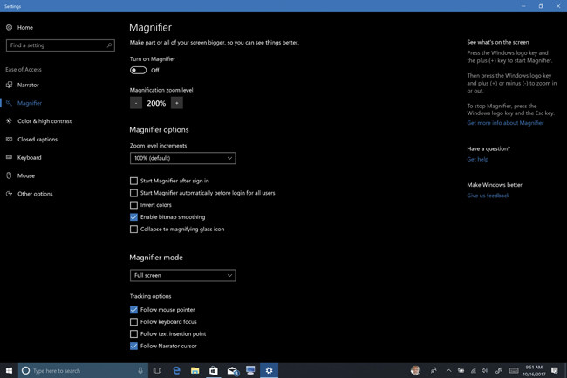Go to Settings Home
Viewport: 567px width, 378px height.
(x=19, y=27)
